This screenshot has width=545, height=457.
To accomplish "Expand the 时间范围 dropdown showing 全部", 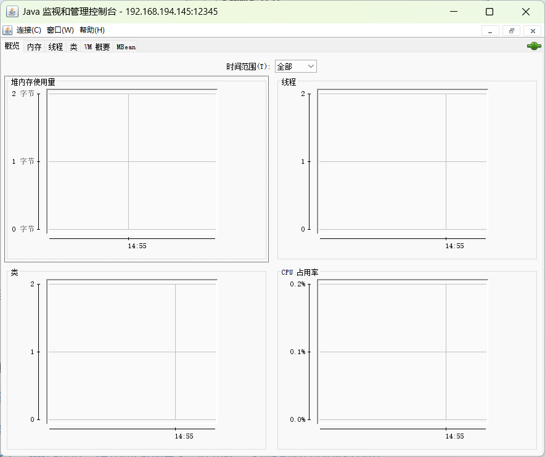I will [x=296, y=67].
